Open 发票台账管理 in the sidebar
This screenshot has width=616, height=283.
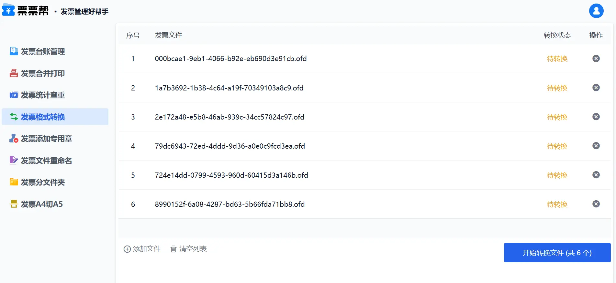43,51
